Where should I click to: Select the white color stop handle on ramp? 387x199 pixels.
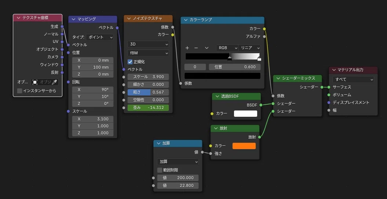pyautogui.click(x=259, y=59)
